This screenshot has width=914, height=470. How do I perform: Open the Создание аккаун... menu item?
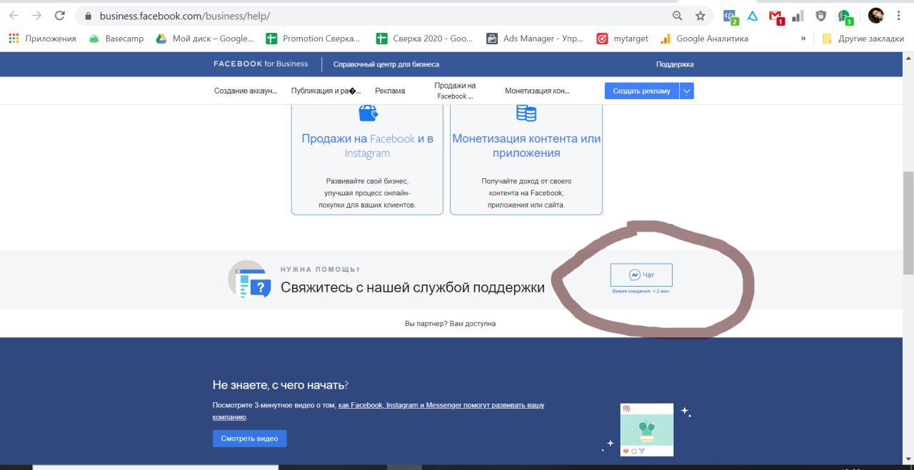click(x=246, y=91)
